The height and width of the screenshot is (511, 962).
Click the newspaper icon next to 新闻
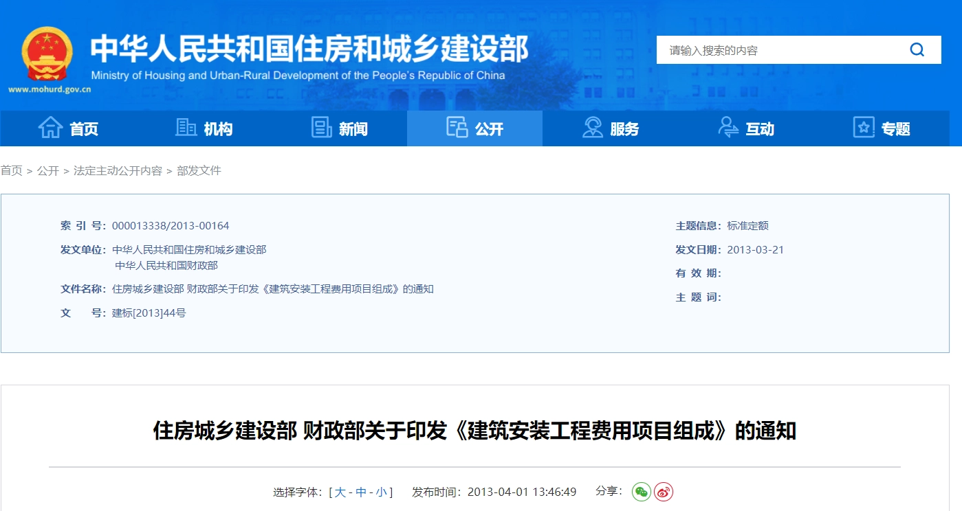pos(320,128)
